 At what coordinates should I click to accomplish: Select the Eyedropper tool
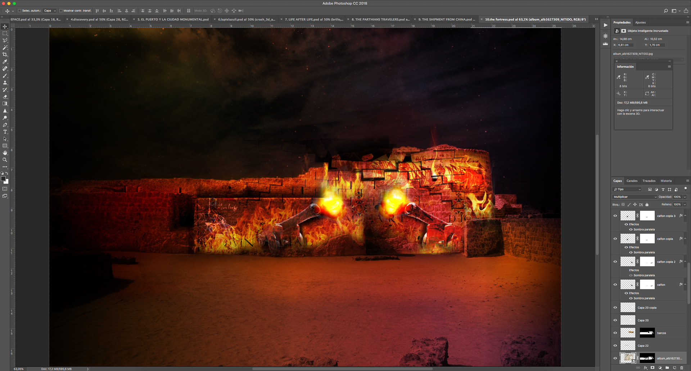coord(5,62)
